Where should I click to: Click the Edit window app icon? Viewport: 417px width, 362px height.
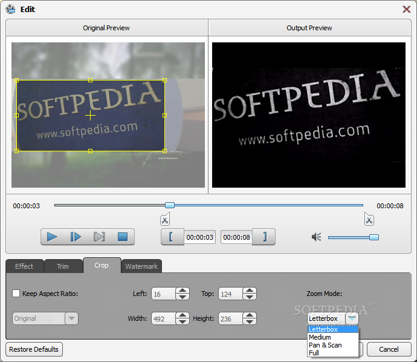coord(11,9)
